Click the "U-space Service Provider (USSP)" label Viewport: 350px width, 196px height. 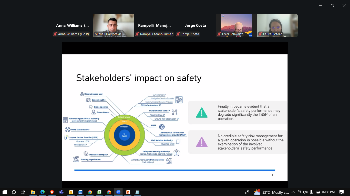point(83,137)
